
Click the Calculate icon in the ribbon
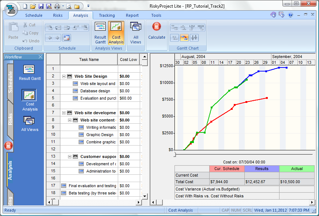(x=157, y=31)
